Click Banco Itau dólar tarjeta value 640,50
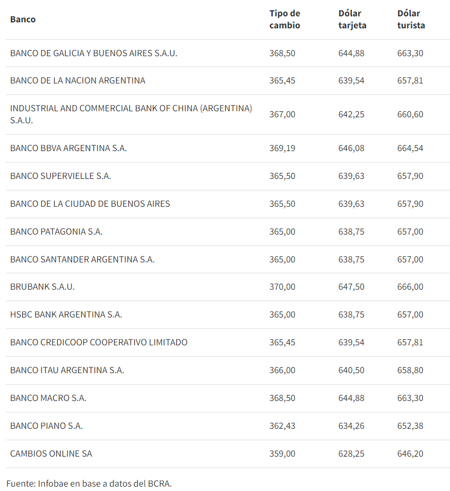450x491 pixels. (x=351, y=370)
